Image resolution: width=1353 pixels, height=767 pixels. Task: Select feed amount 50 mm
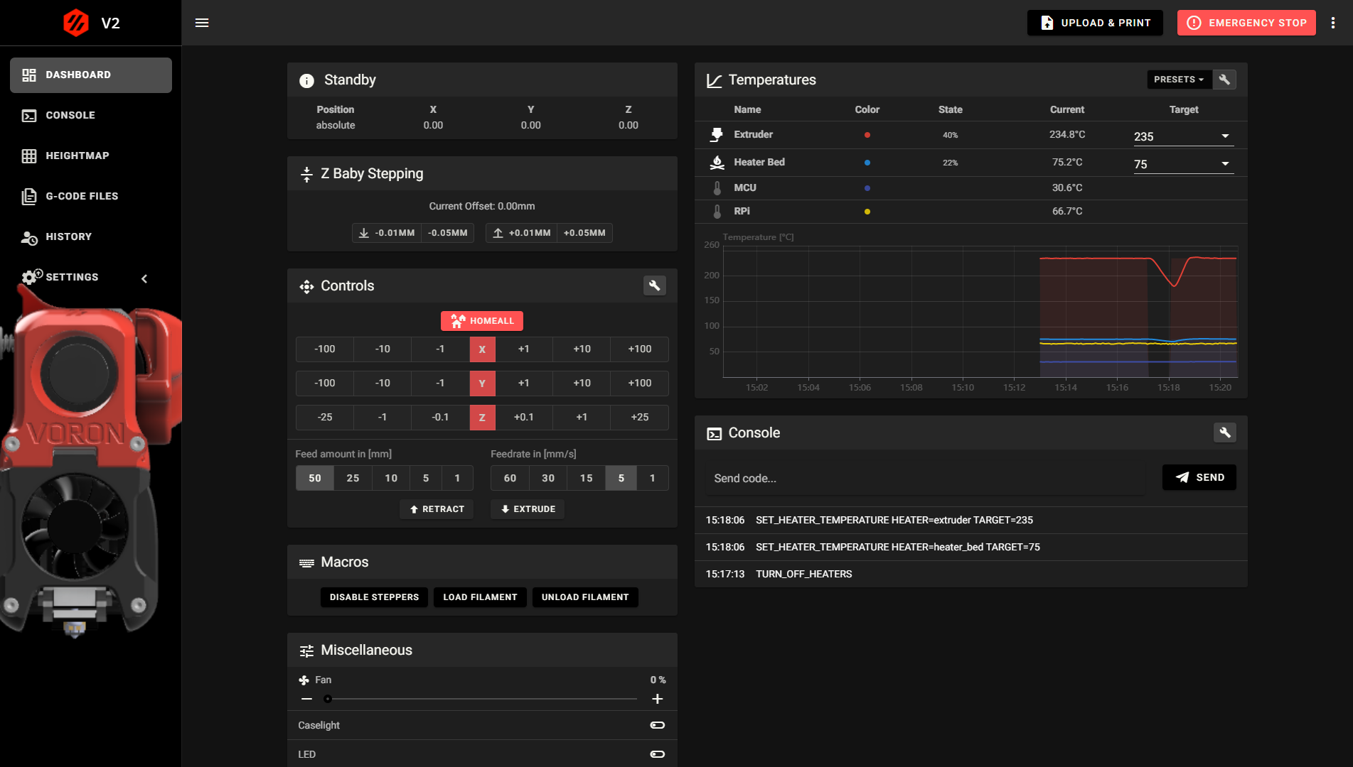click(x=315, y=478)
